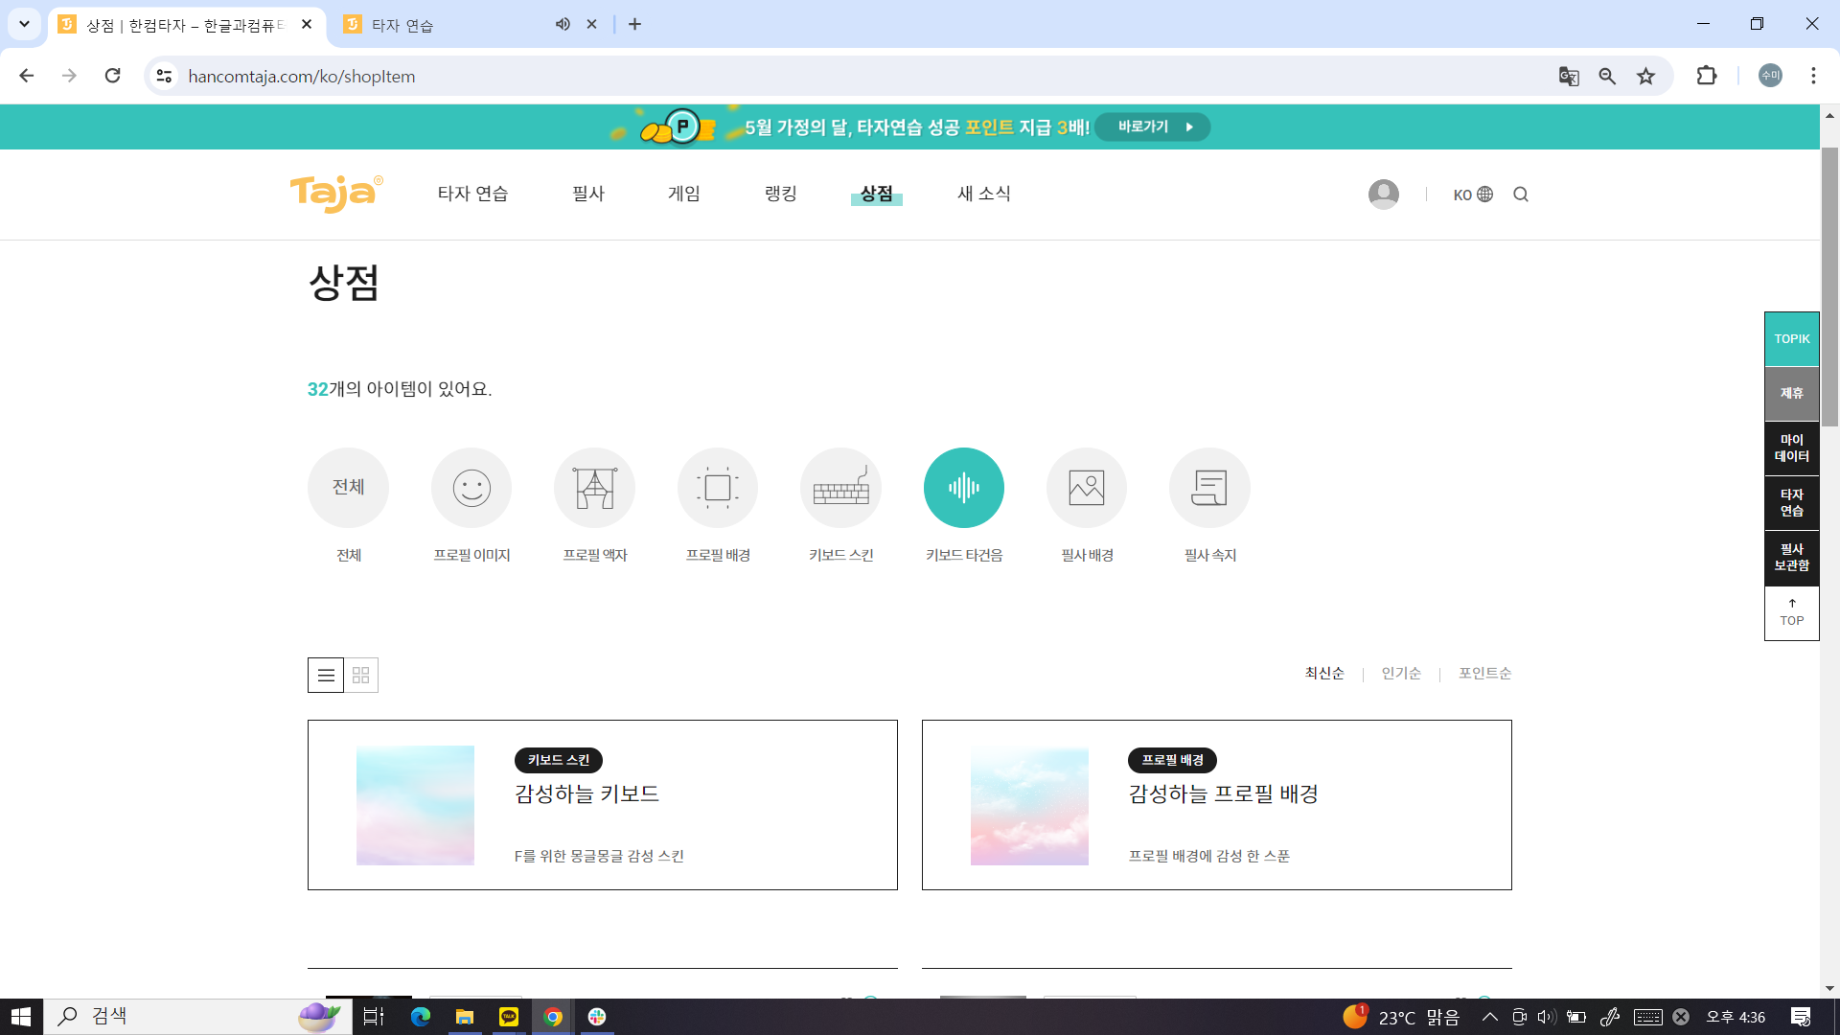This screenshot has width=1840, height=1035.
Task: Click the 바로가기 banner button
Action: coord(1153,126)
